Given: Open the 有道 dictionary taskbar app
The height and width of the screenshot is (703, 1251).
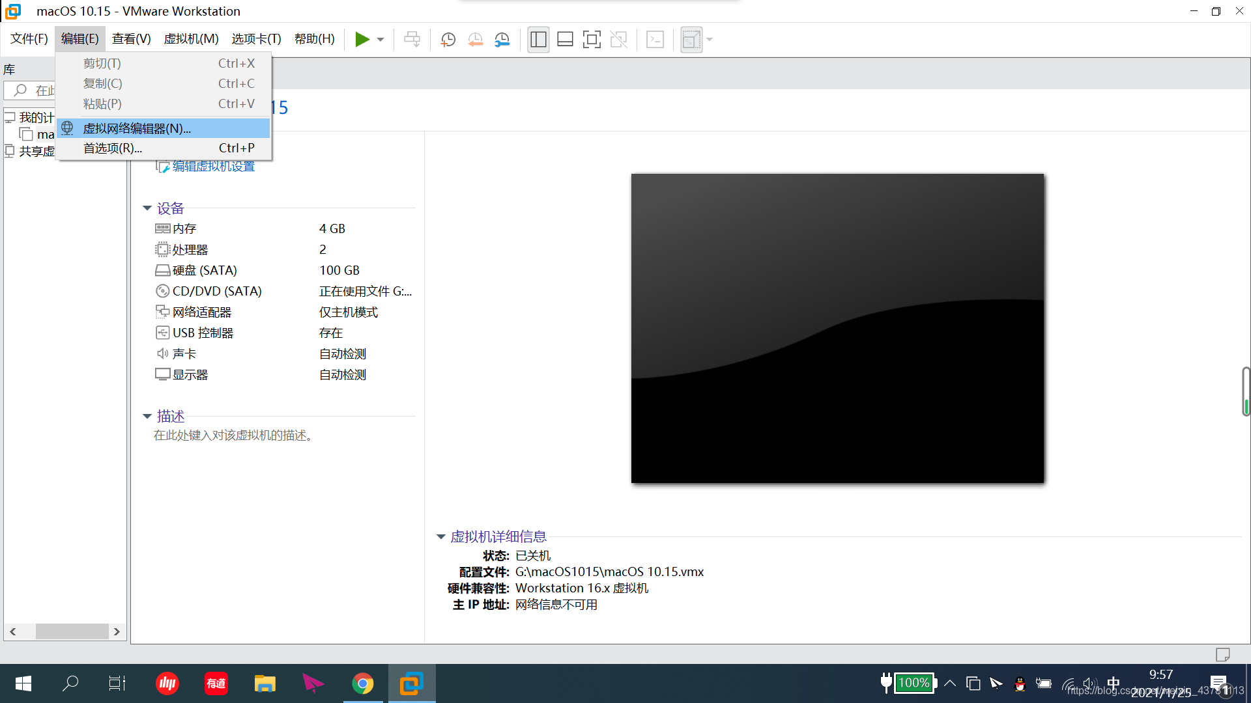Looking at the screenshot, I should click(x=216, y=683).
